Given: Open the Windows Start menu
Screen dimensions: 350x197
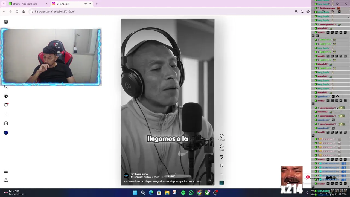Looking at the screenshot, I should pyautogui.click(x=135, y=193).
